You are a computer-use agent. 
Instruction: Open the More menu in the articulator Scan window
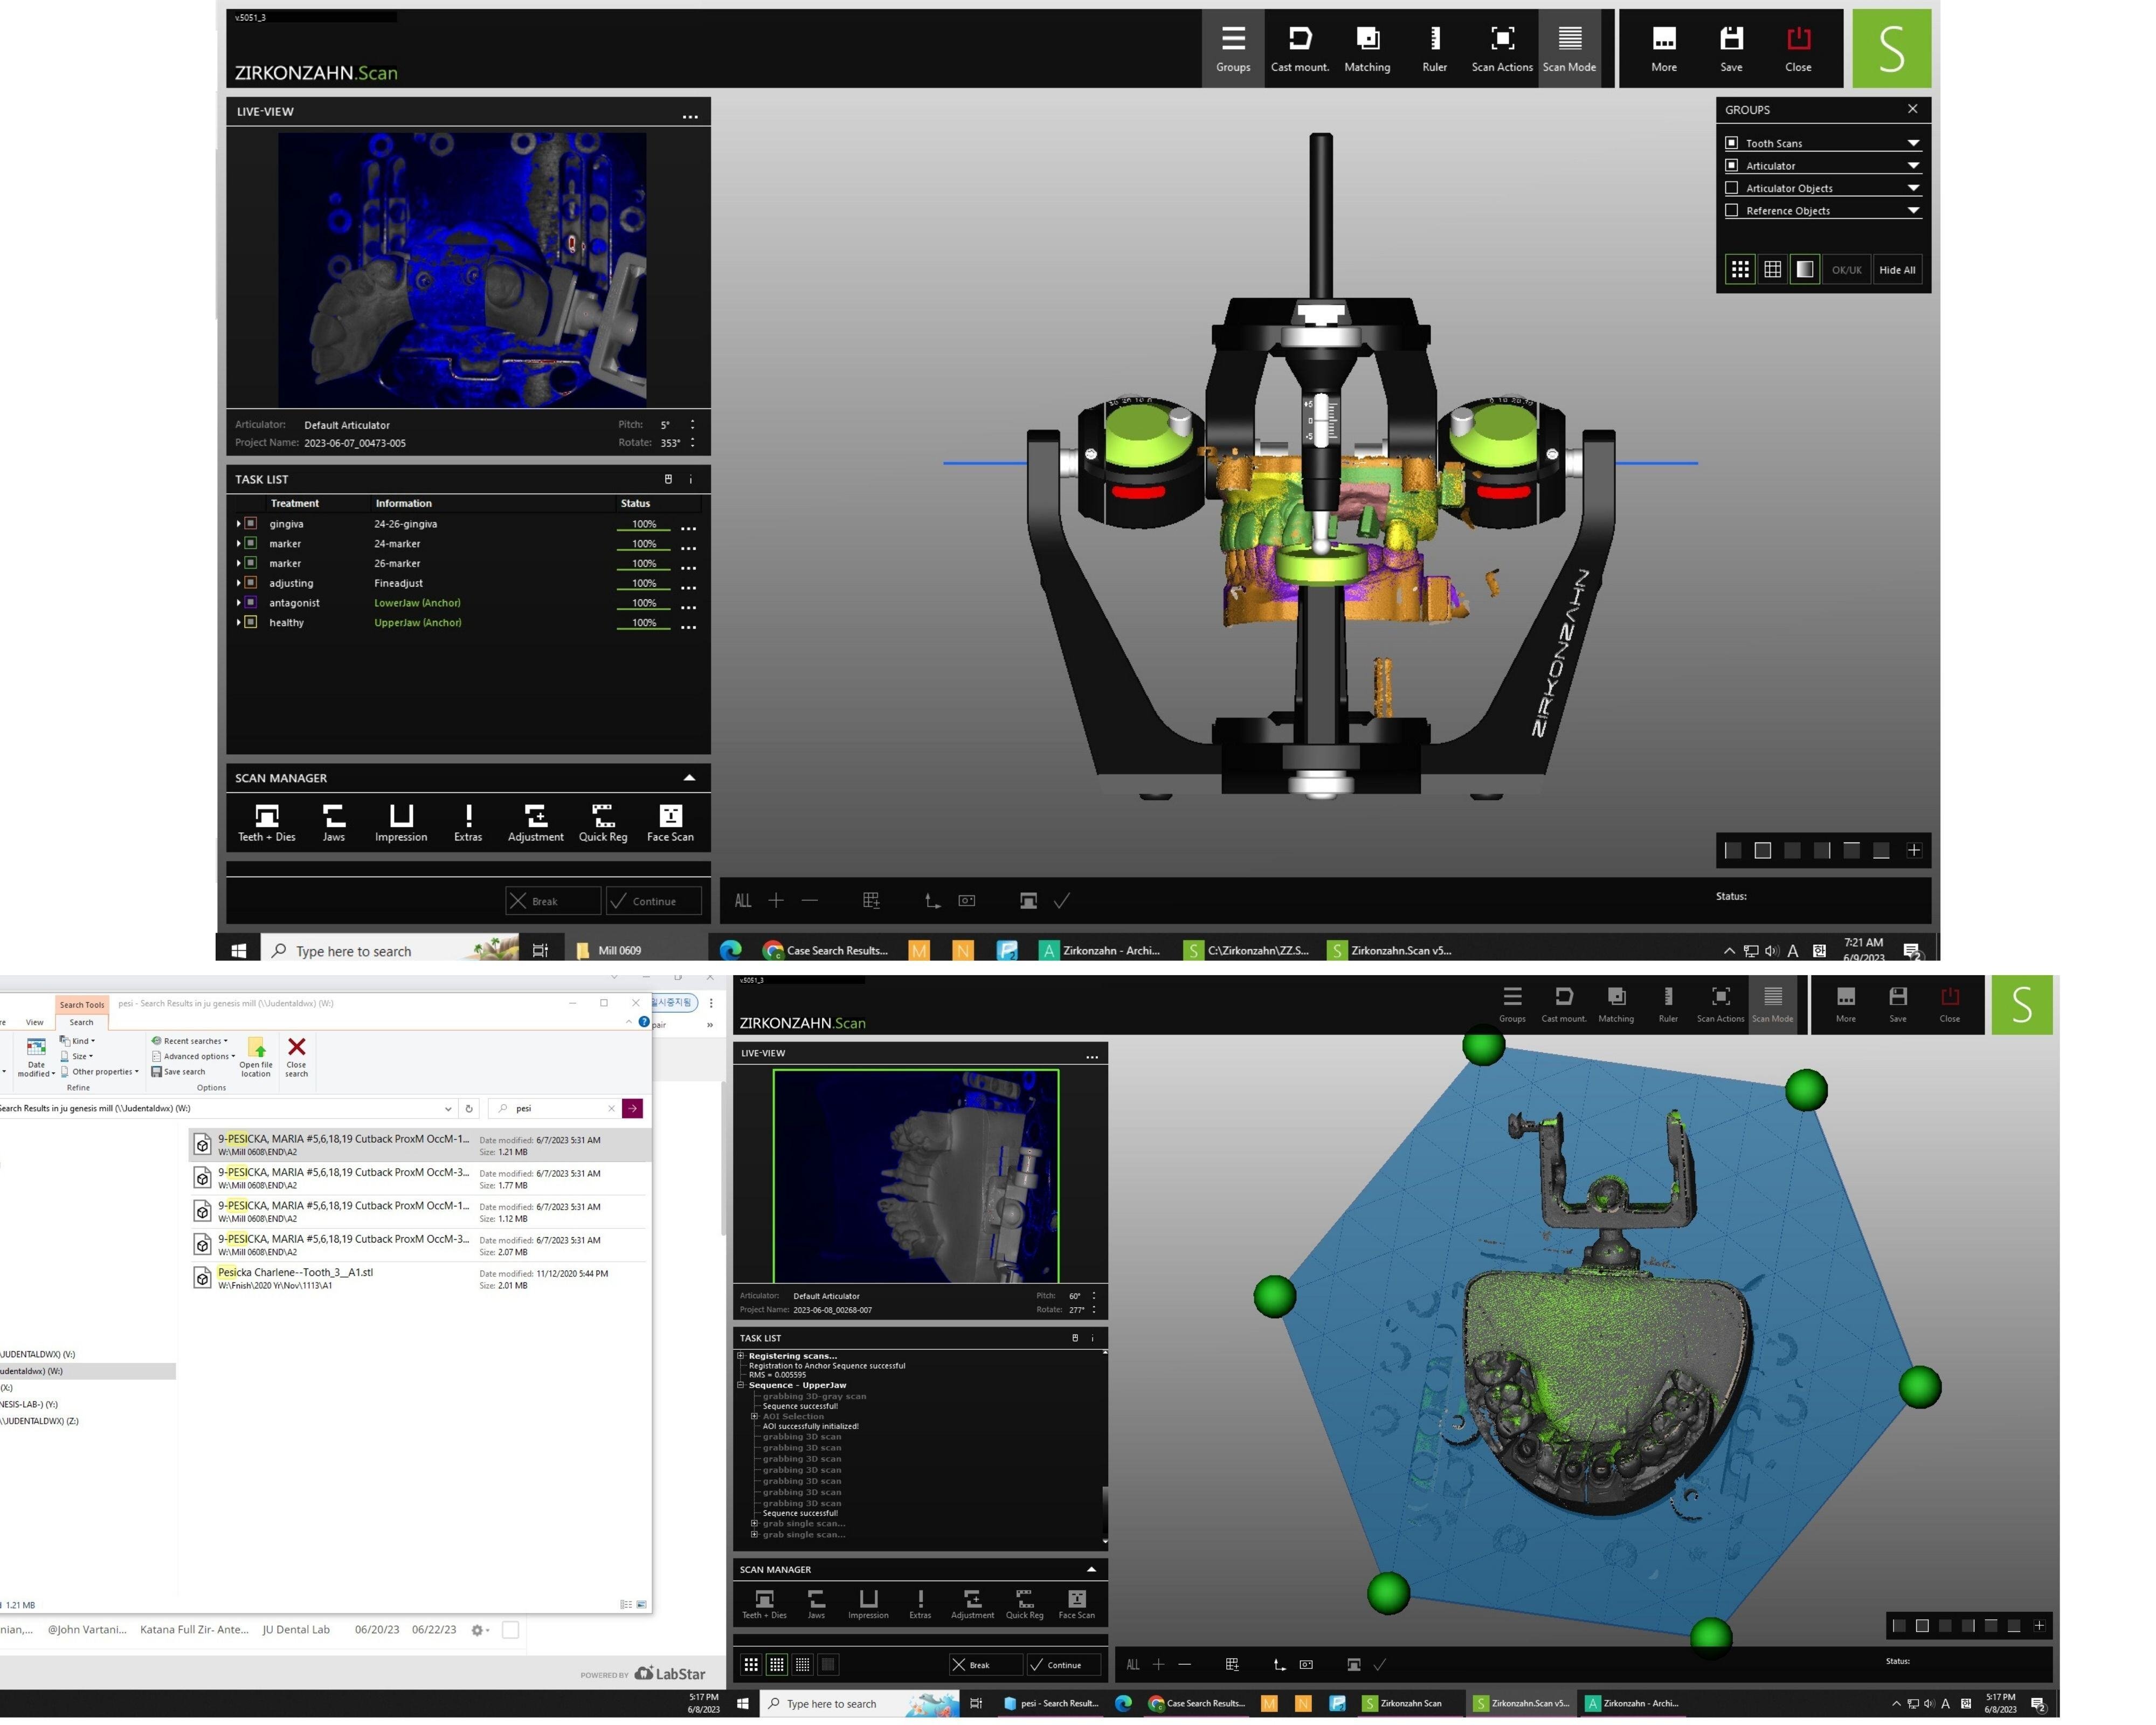(1664, 48)
